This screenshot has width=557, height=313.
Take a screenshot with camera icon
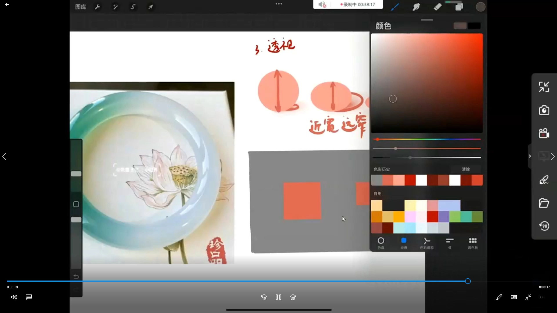(x=544, y=110)
